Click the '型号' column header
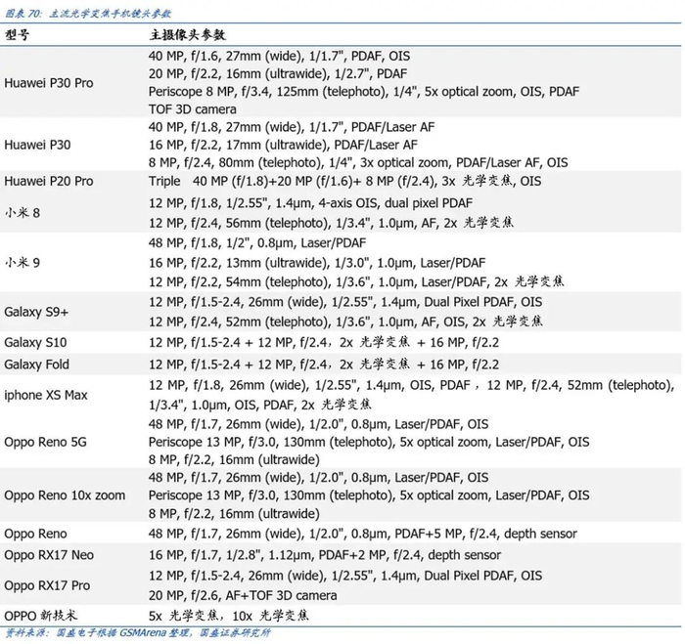This screenshot has width=685, height=644. tap(17, 34)
